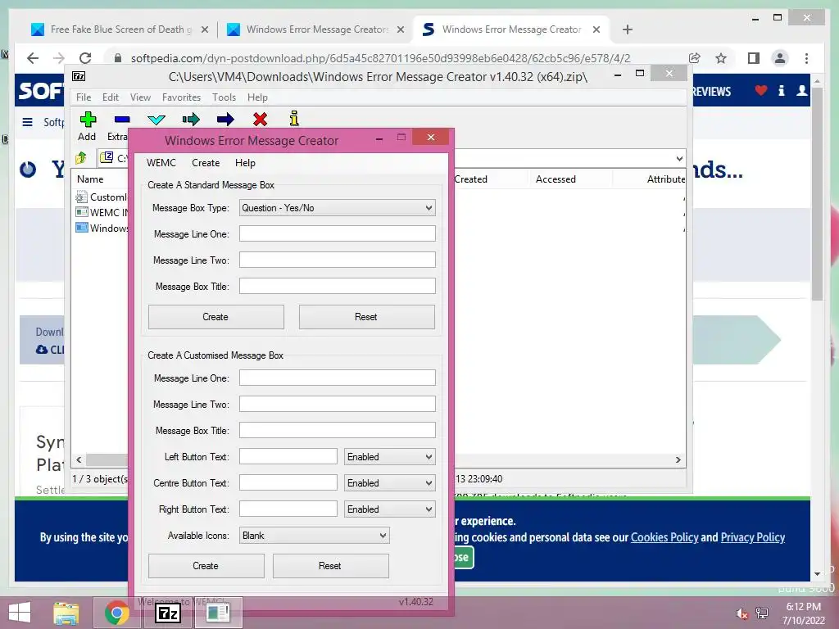
Task: Click the 7-Zip Test checkmark icon
Action: (x=156, y=120)
